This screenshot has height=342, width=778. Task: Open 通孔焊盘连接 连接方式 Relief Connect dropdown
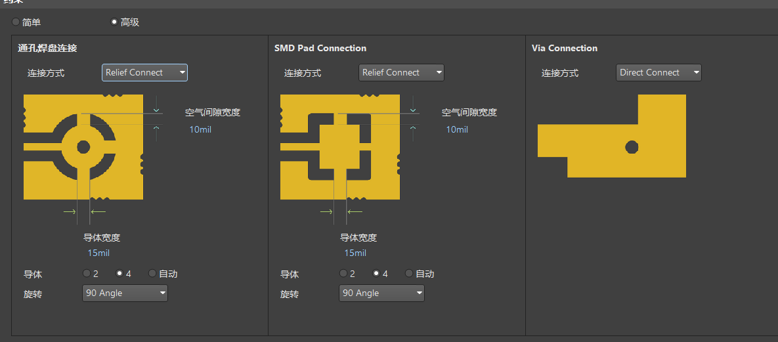coord(145,72)
